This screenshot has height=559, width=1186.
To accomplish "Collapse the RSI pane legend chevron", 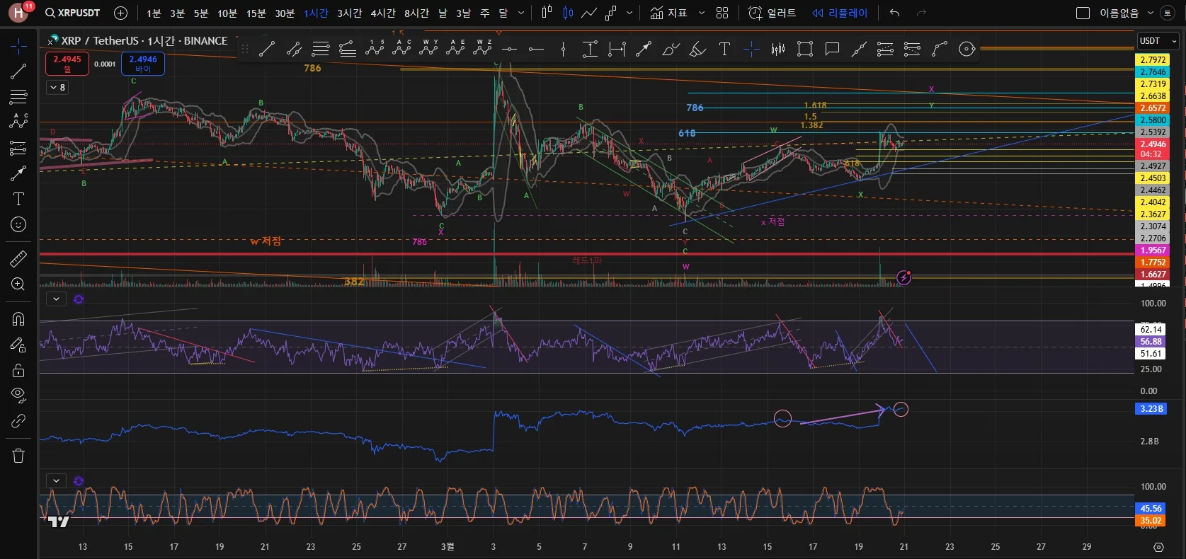I will (56, 299).
